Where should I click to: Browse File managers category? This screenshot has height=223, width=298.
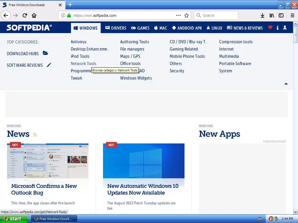pos(132,49)
